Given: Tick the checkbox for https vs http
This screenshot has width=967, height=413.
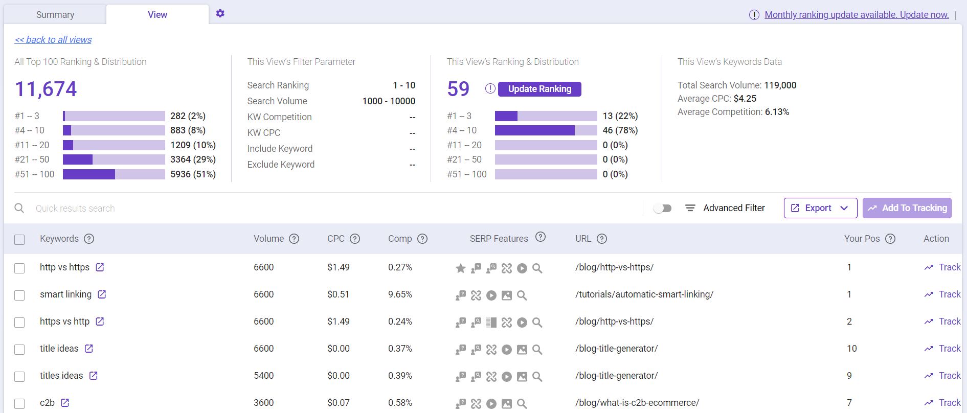Looking at the screenshot, I should click(19, 323).
